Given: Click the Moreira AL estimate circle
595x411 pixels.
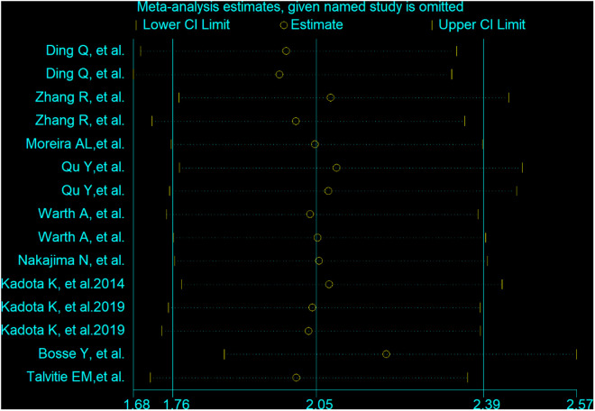Looking at the screenshot, I should point(315,144).
